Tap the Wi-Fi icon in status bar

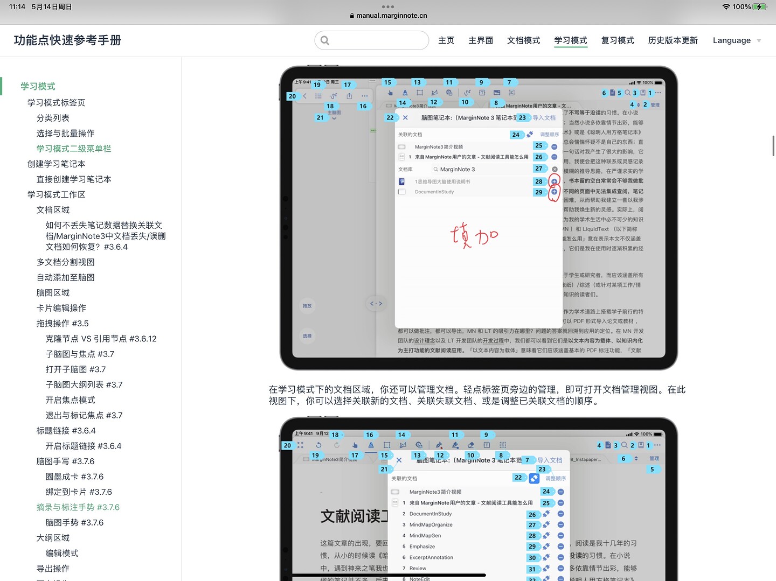click(726, 6)
